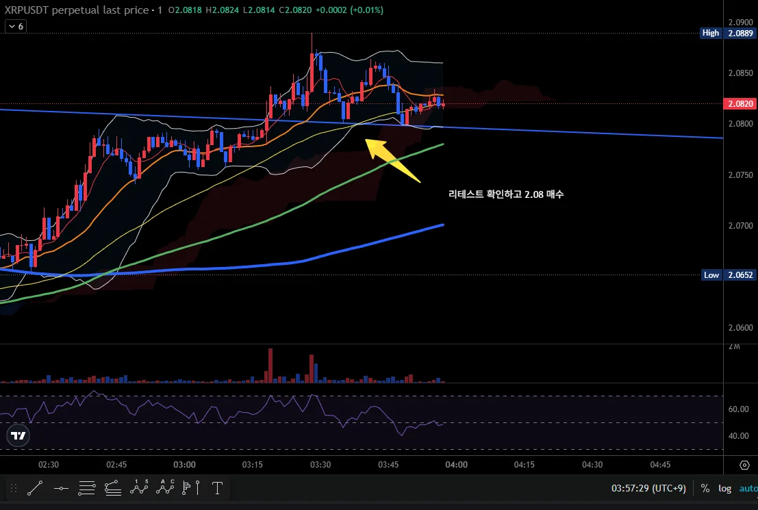Viewport: 758px width, 510px height.
Task: Select the Horizontal Line drawing tool
Action: coord(61,488)
